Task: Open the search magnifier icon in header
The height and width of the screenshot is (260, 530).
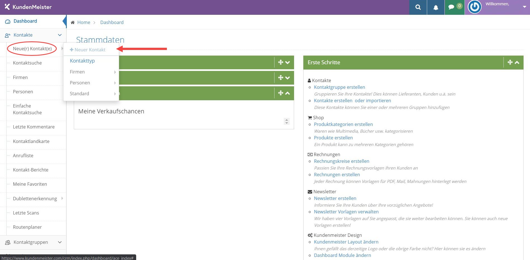Action: [418, 7]
